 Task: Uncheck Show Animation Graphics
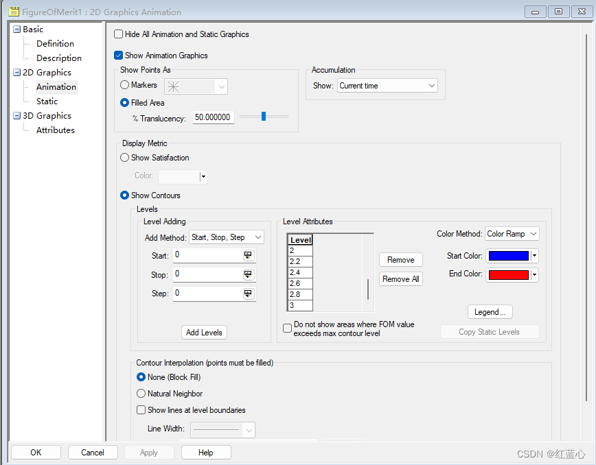[119, 56]
